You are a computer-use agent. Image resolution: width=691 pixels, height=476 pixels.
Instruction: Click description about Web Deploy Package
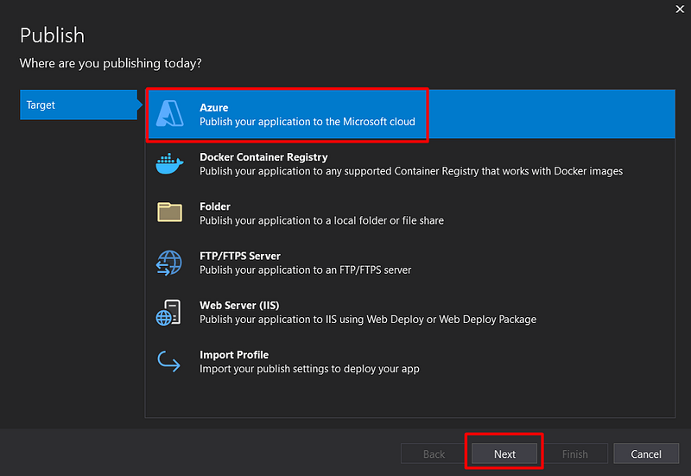click(x=368, y=319)
